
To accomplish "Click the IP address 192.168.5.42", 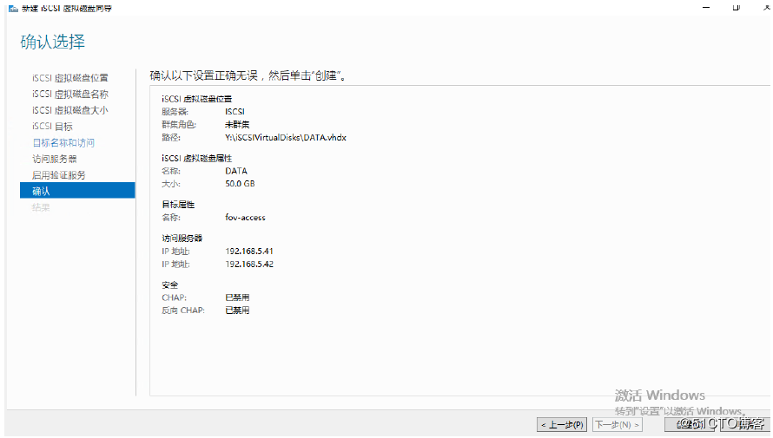I will tap(249, 265).
